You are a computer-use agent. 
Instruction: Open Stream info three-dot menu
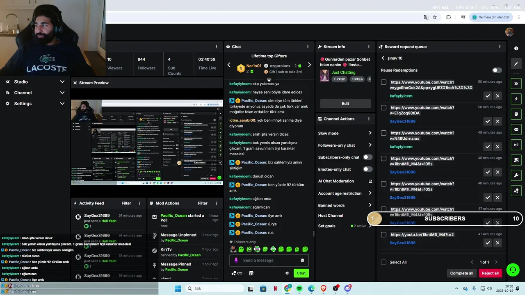[x=369, y=47]
